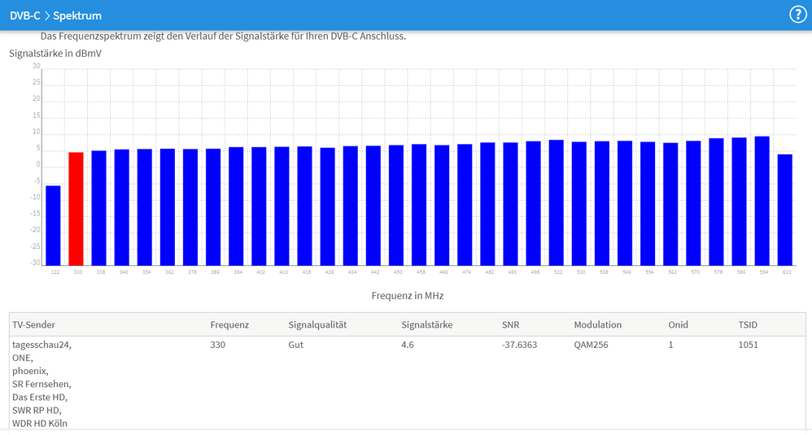Click the phoenix channel name

30,371
